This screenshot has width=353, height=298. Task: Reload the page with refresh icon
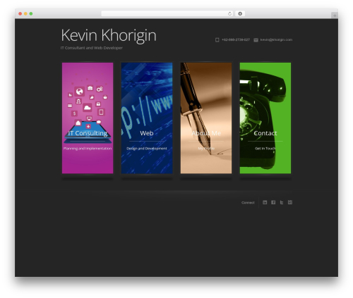point(229,14)
